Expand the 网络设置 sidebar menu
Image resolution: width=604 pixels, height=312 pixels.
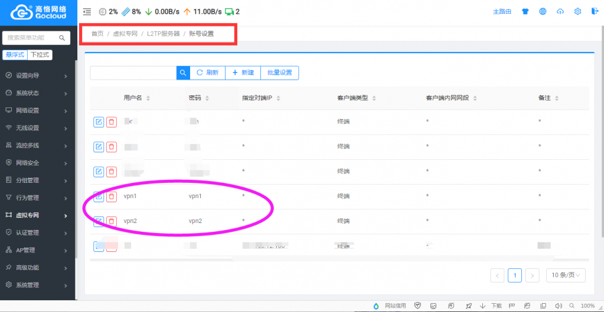pyautogui.click(x=35, y=110)
